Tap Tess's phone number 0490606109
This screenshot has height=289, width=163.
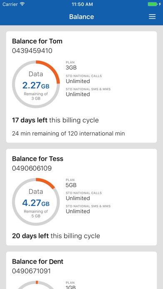pyautogui.click(x=32, y=168)
